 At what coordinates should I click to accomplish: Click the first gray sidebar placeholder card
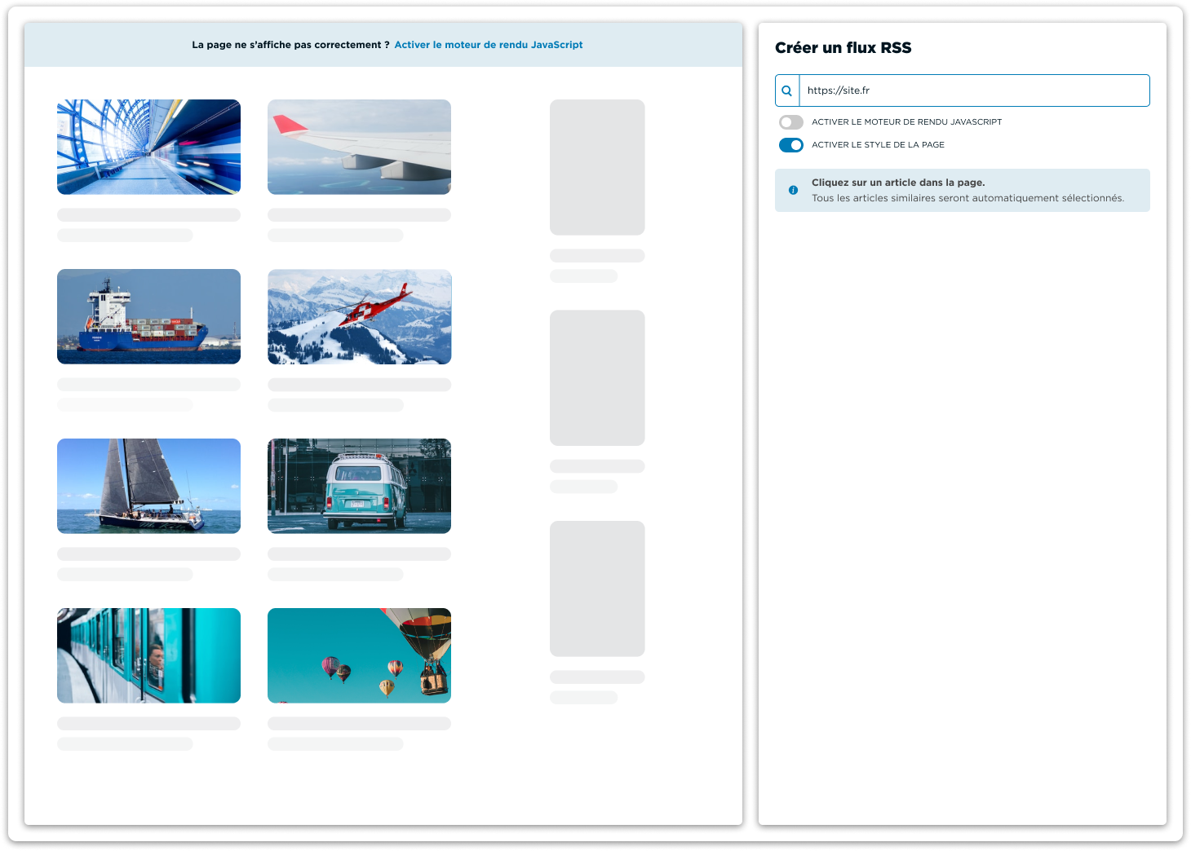[597, 167]
